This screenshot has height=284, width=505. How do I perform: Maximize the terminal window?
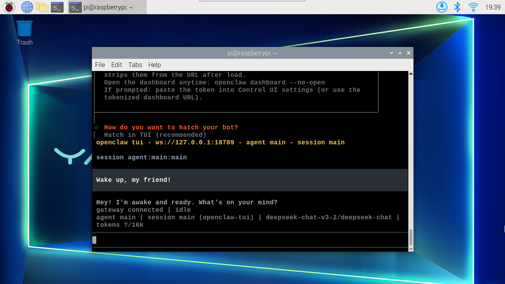(x=400, y=53)
